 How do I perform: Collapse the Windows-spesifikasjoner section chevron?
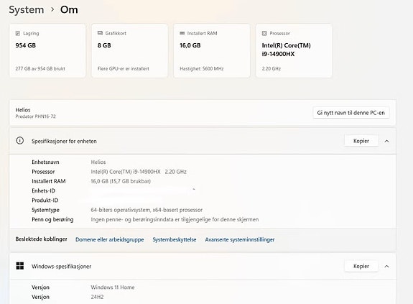(386, 267)
